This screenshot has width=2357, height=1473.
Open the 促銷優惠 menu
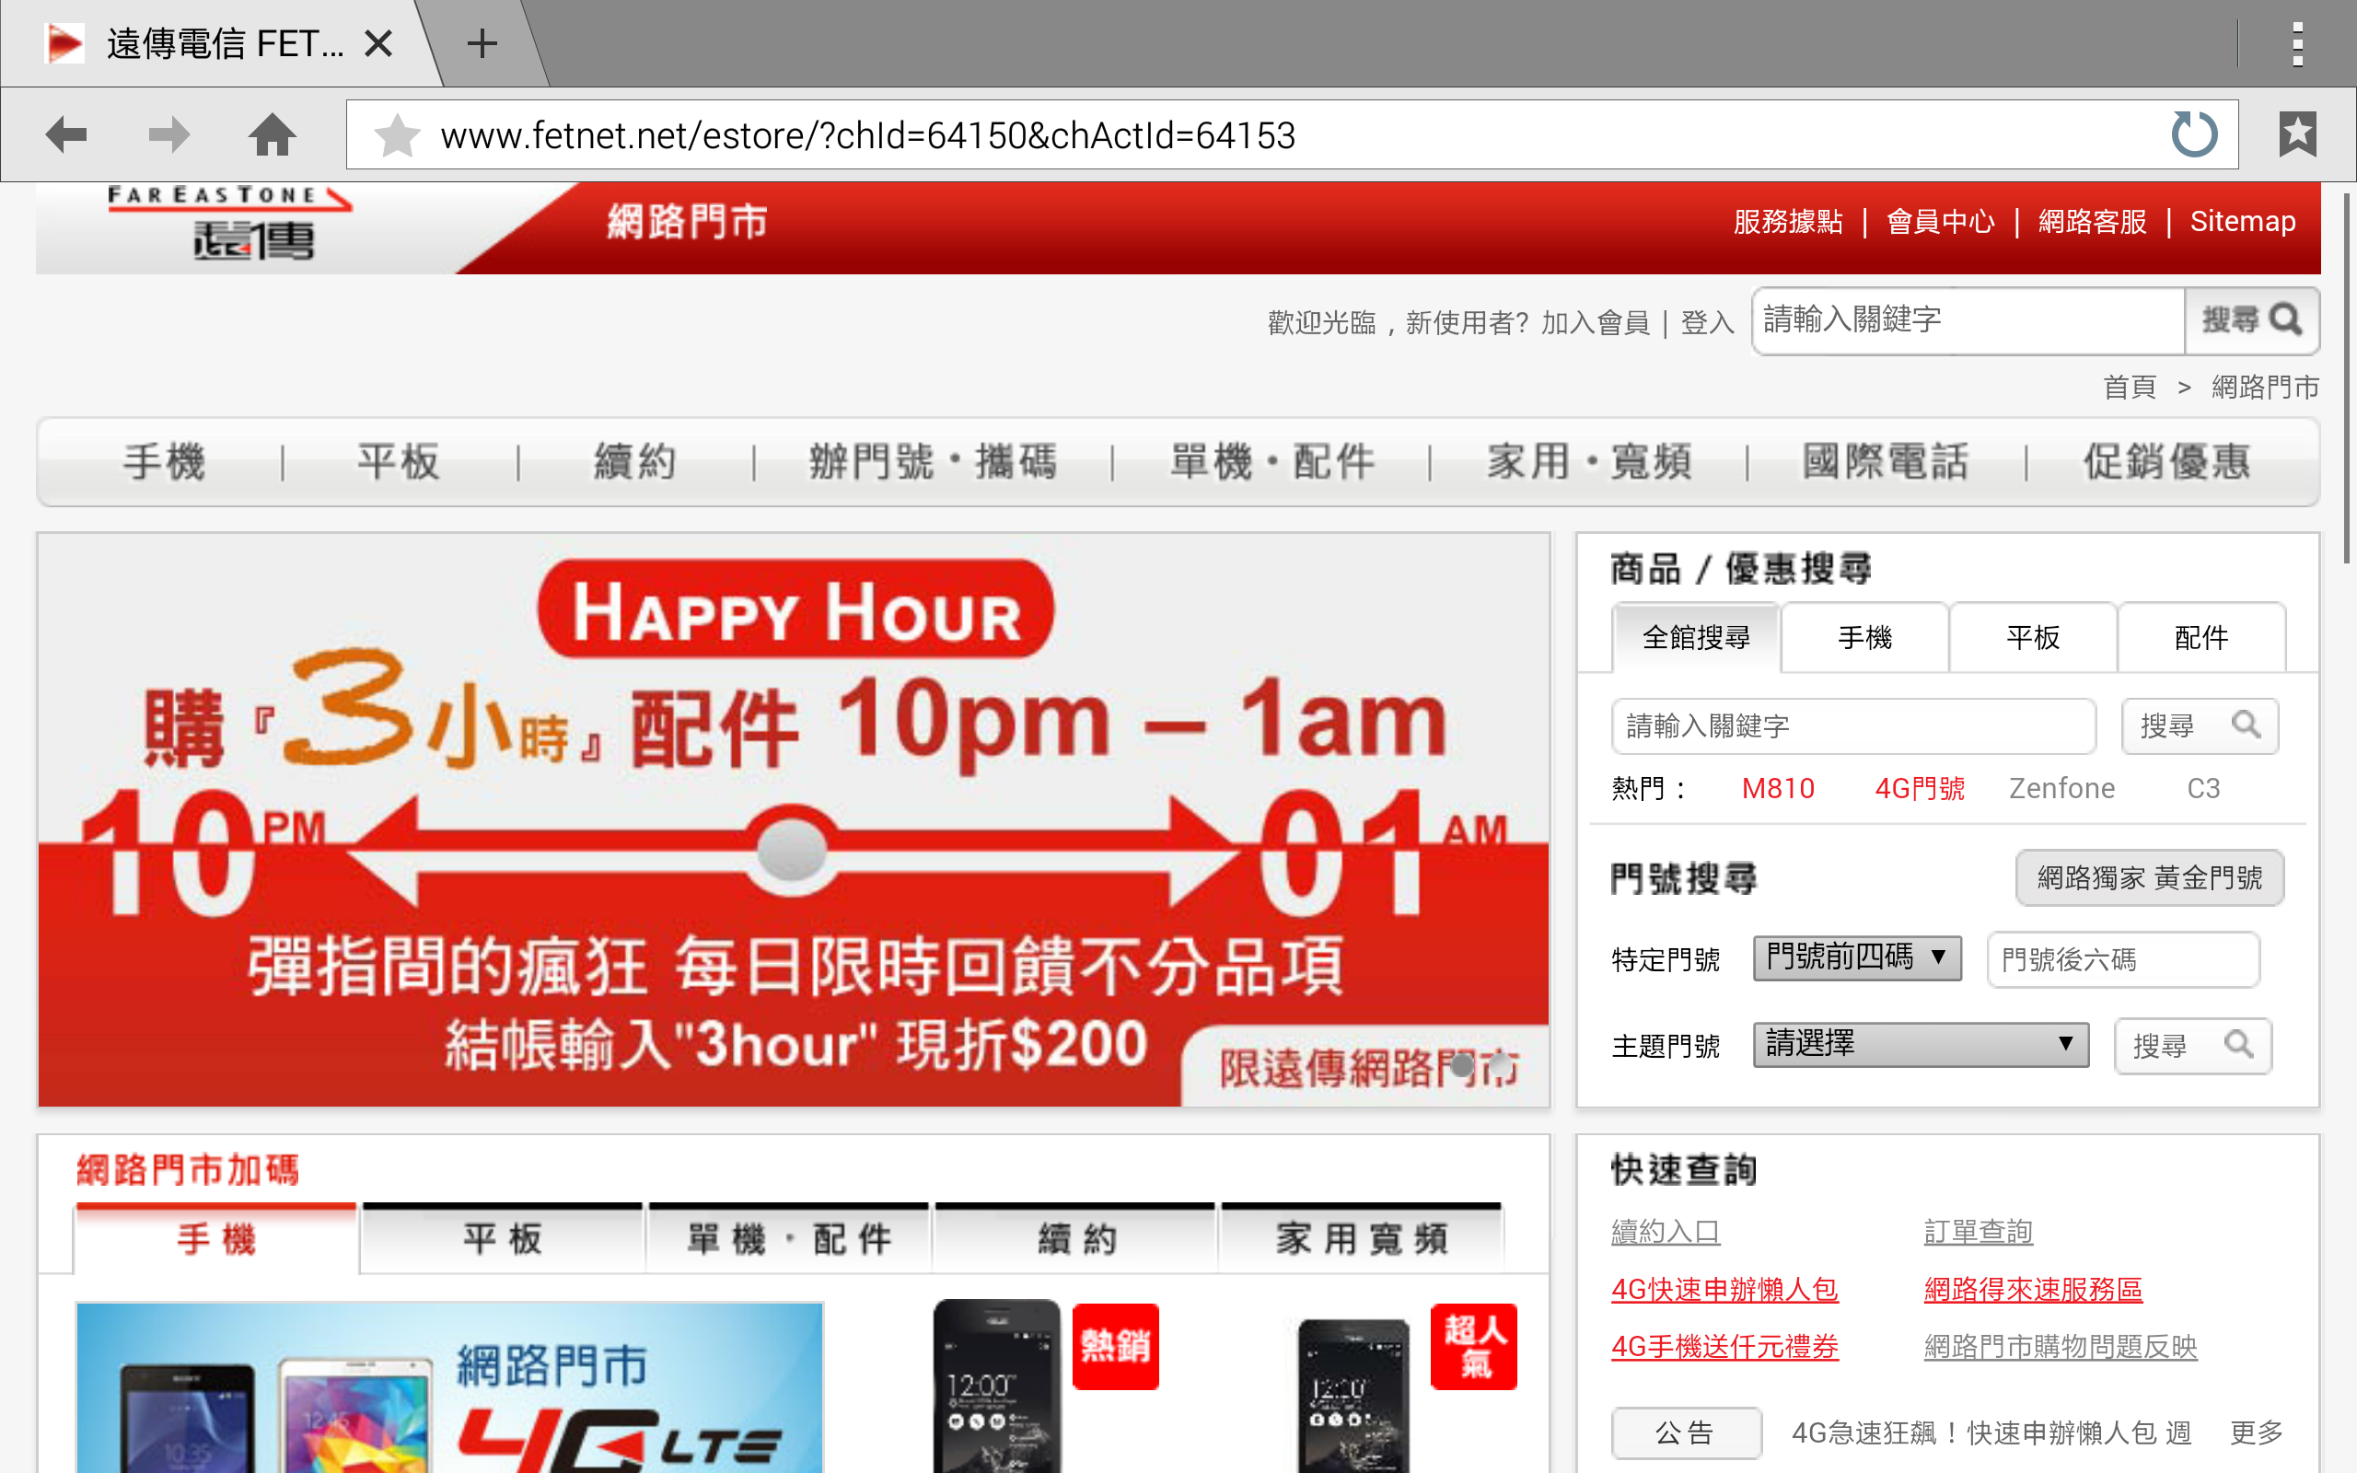[x=2167, y=462]
